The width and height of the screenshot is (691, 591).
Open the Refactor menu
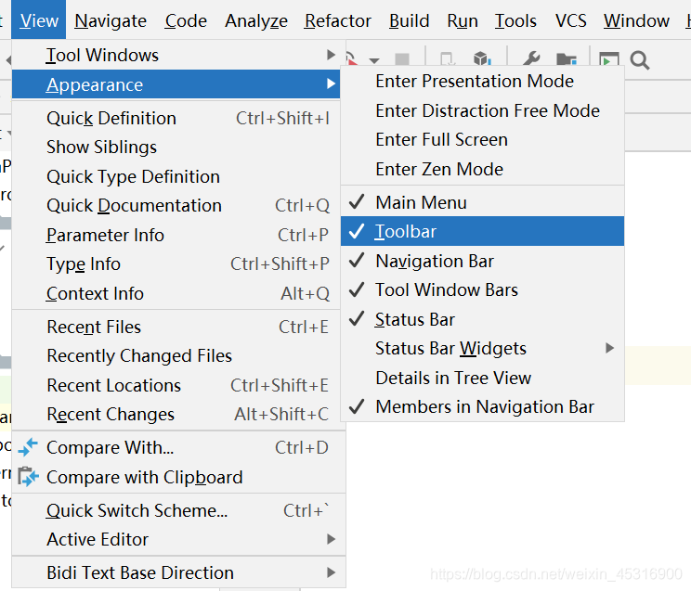337,20
